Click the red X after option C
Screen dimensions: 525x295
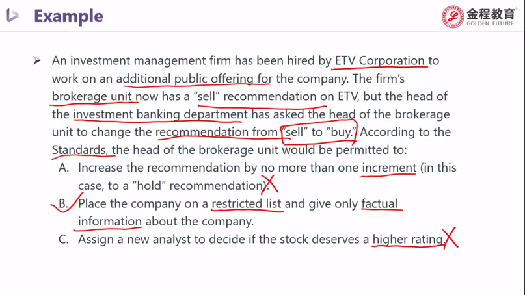[450, 238]
